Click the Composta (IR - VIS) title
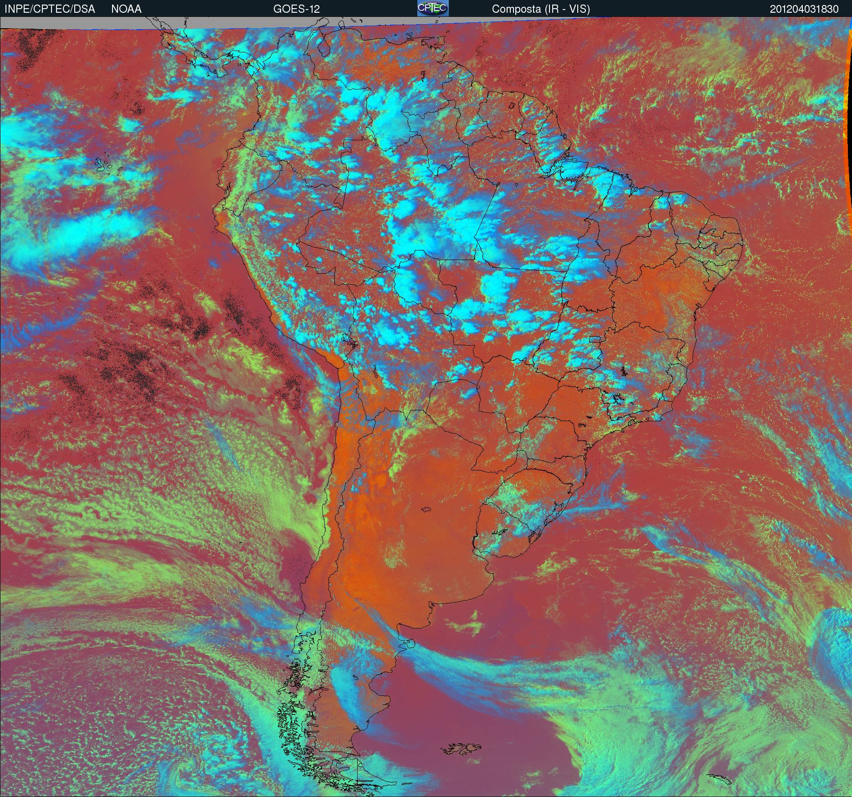The height and width of the screenshot is (797, 852). point(541,9)
